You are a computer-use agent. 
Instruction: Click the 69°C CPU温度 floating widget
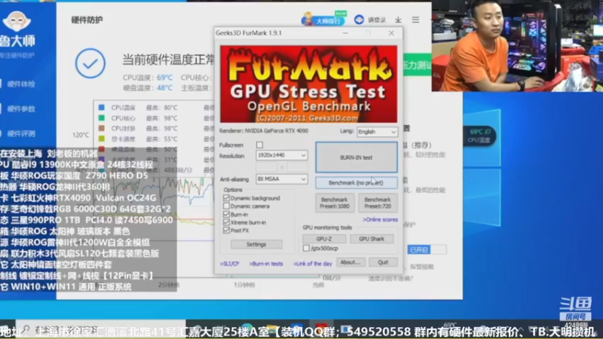pos(479,136)
